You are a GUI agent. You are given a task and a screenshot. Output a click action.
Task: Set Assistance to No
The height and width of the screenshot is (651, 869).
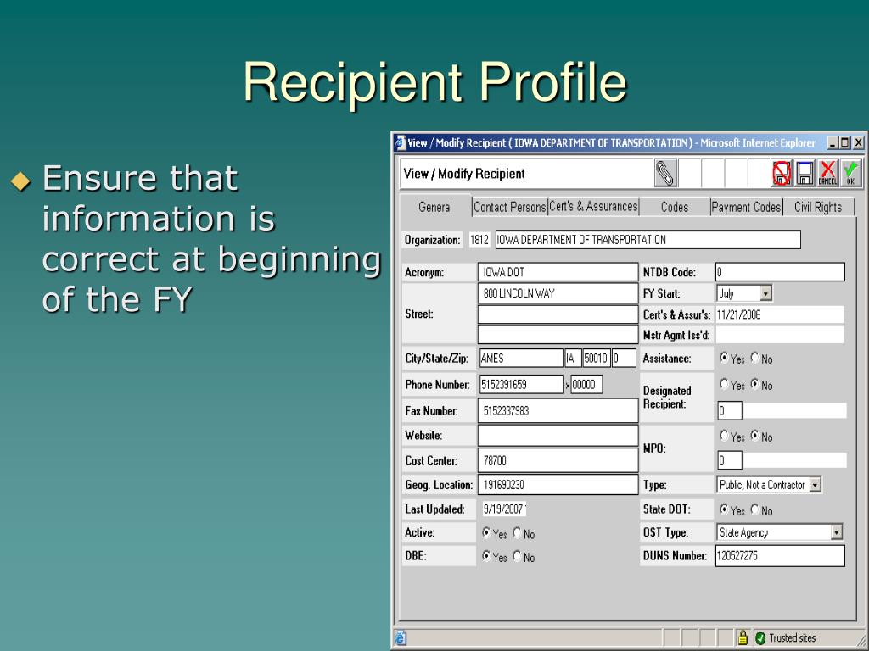(754, 358)
